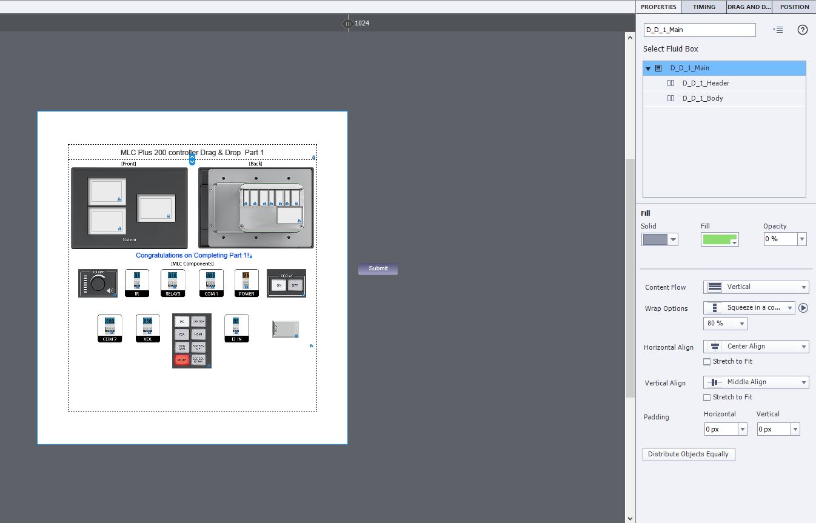
Task: Select the top-left drop target on the front panel
Action: (x=107, y=191)
